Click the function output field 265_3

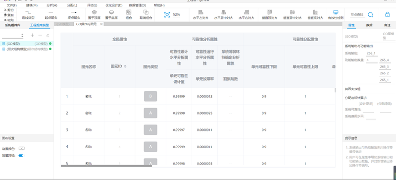(x=386, y=67)
